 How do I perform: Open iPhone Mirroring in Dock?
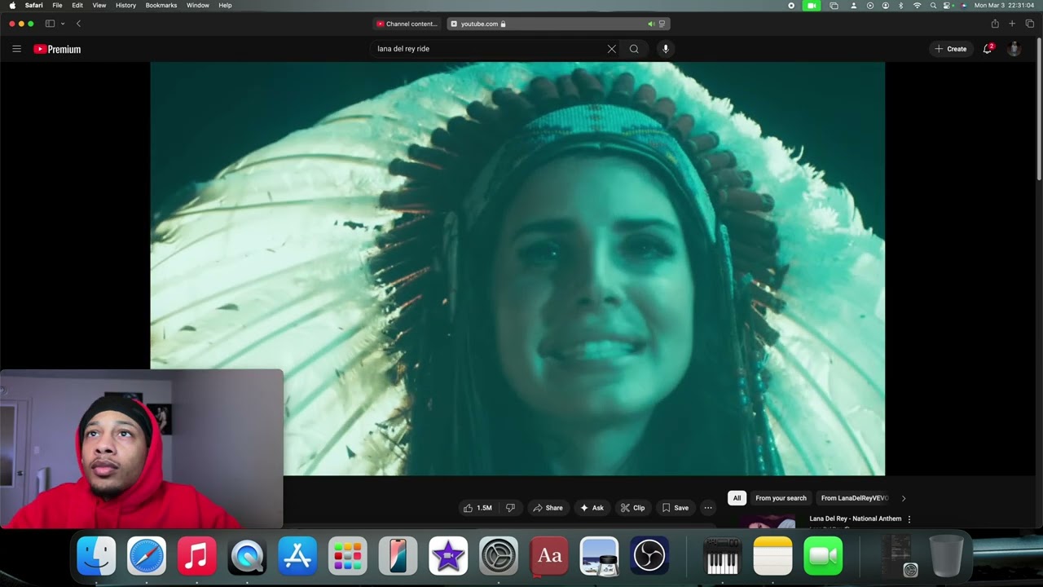click(398, 556)
